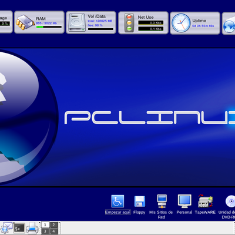This screenshot has width=235, height=235.
Task: Click the globe icon in the rightmost widget
Action: tap(229, 26)
